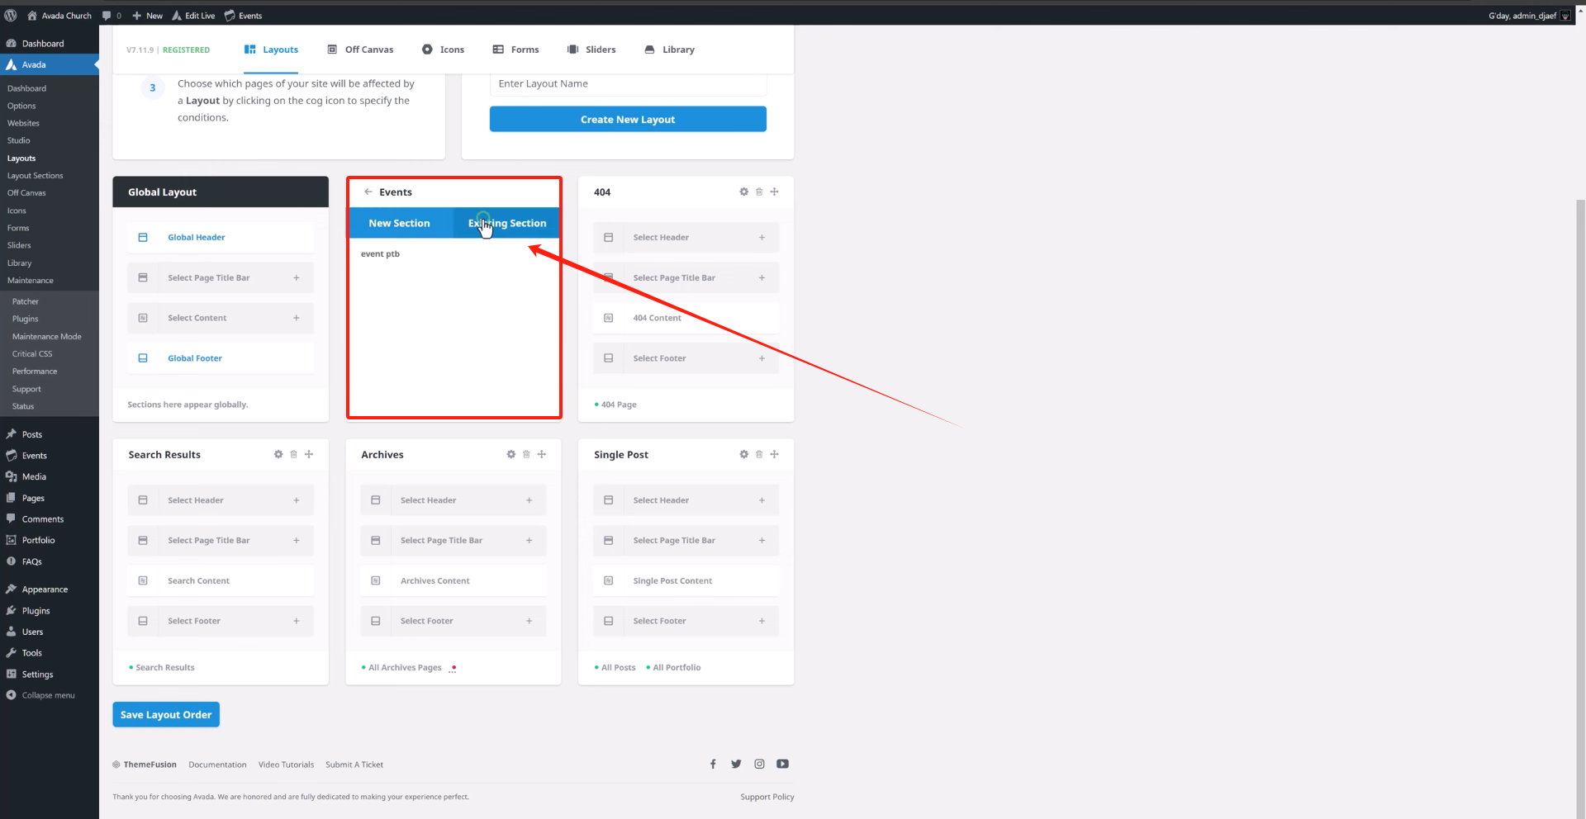1586x819 pixels.
Task: Click the trash icon on the Single Post layout
Action: tap(758, 454)
